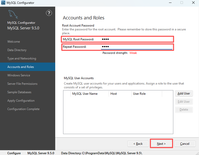
Task: Click the User Role column header
Action: 147,94
